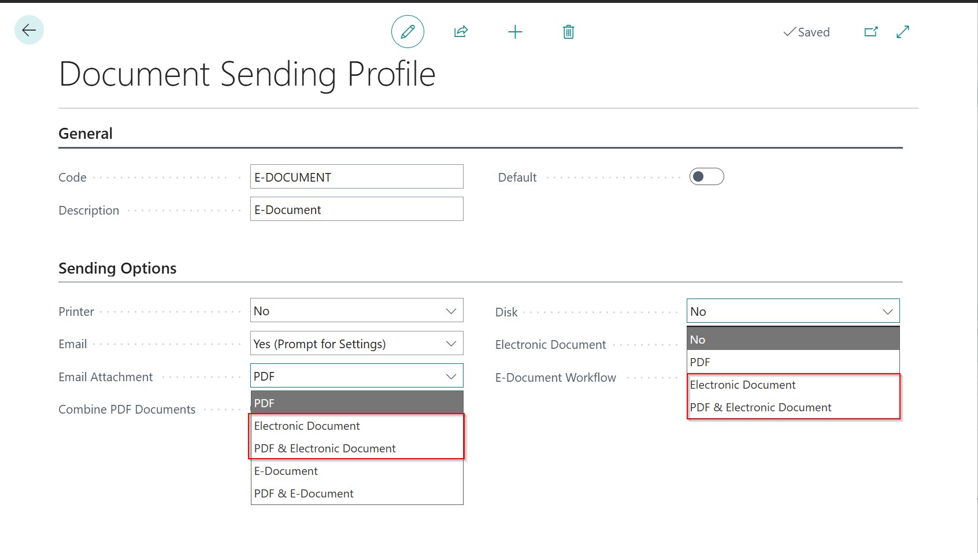Collapse the Email Attachment dropdown
978x553 pixels.
[451, 377]
